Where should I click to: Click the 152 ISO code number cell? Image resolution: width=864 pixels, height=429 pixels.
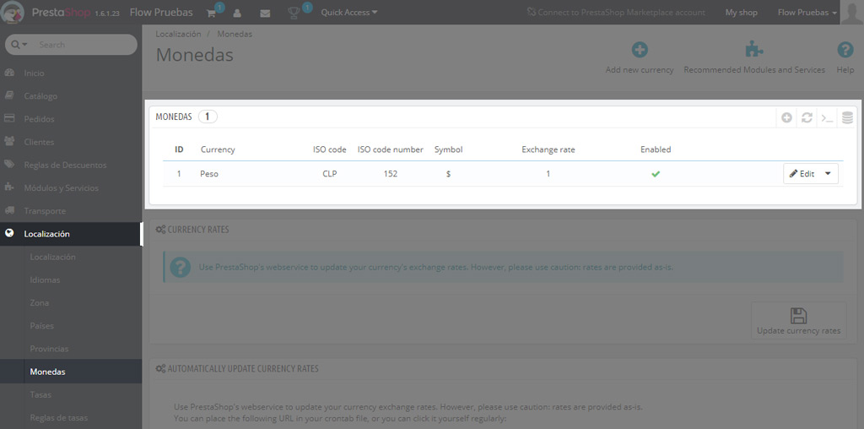391,174
